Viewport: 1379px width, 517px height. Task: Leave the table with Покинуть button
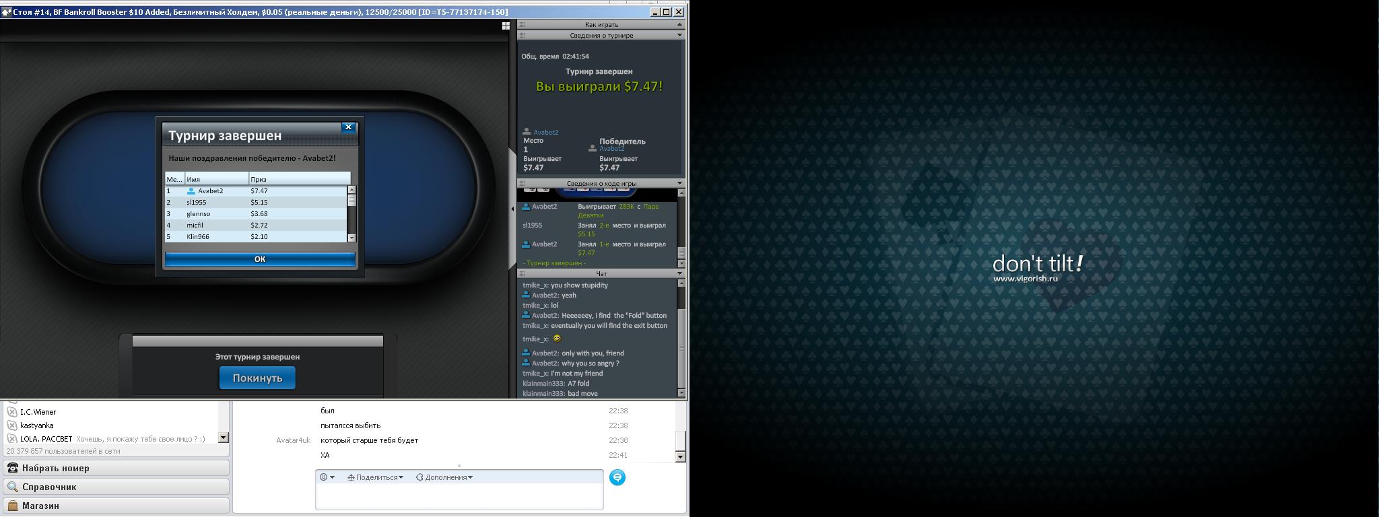pos(257,378)
